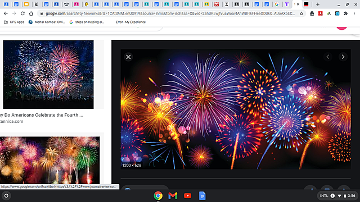
Task: Switch to the yellow Google Slides tab
Action: coord(26,4)
